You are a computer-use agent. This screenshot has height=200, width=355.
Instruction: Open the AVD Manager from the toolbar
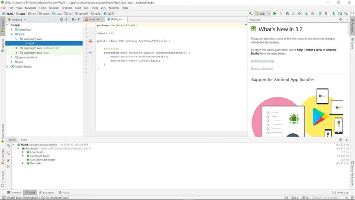point(326,13)
